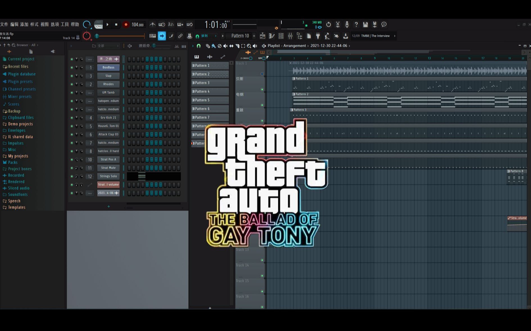
Task: Adjust the channel rack swing slider
Action: click(162, 46)
